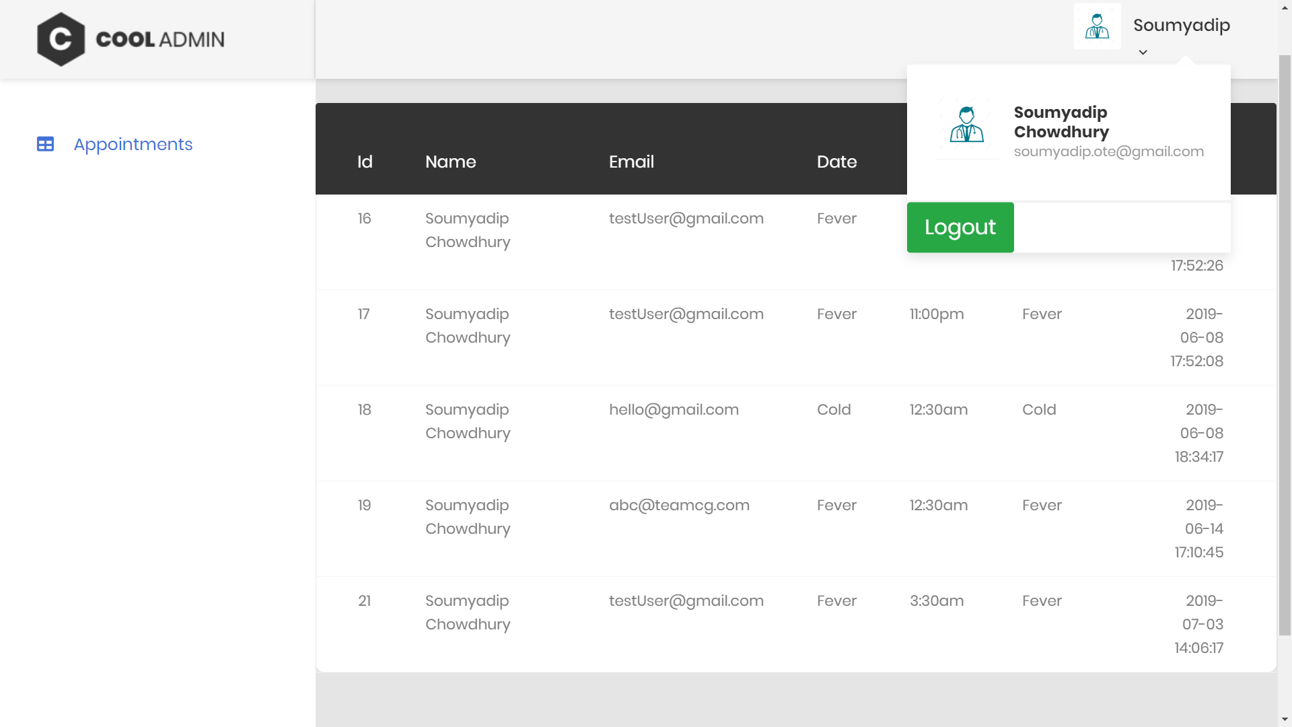Click the Cool Admin hexagon logo
The height and width of the screenshot is (727, 1292).
[x=61, y=39]
